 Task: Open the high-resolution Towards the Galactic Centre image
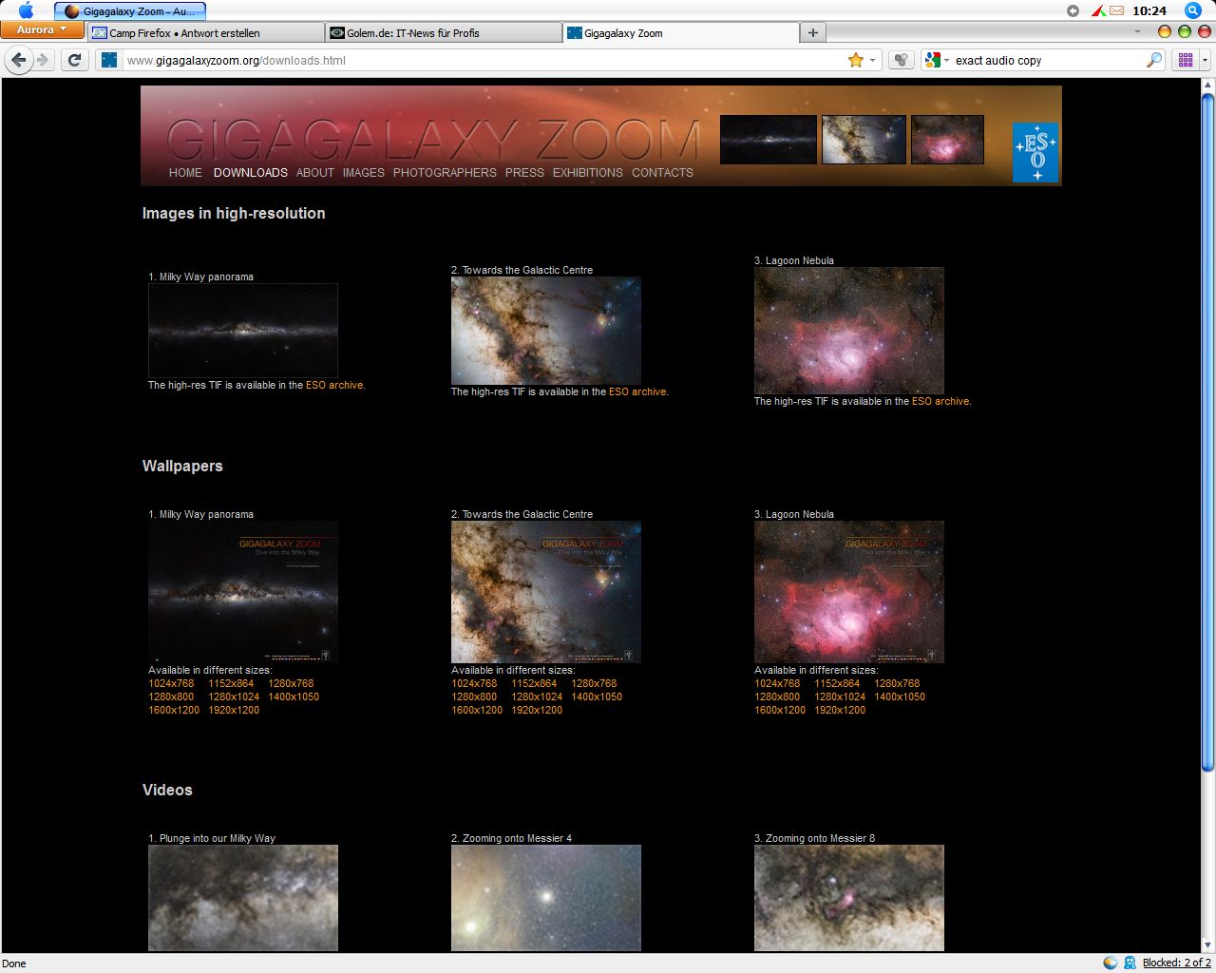(x=546, y=331)
